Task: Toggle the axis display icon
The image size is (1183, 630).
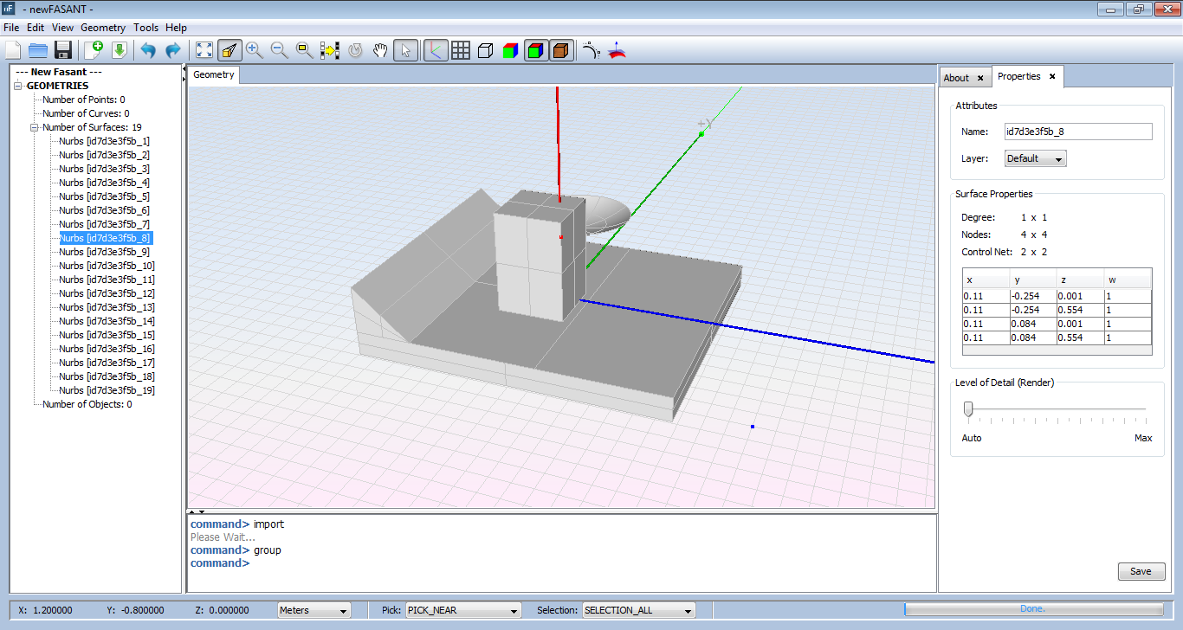Action: tap(435, 49)
